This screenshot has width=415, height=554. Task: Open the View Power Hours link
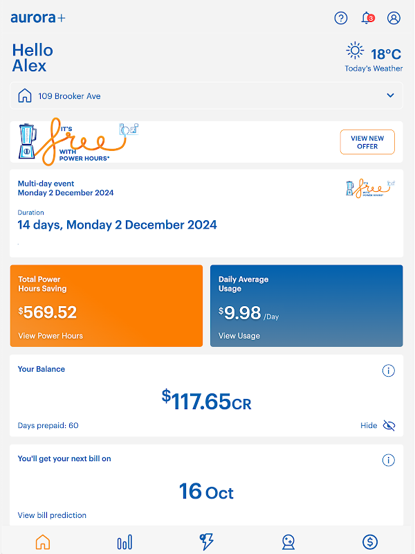(50, 336)
